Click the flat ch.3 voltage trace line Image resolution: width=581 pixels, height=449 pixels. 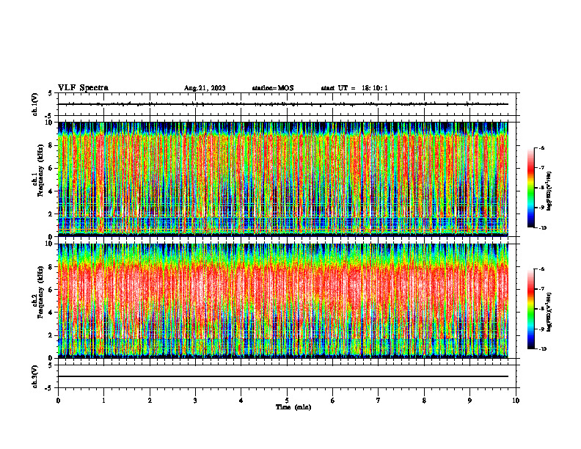coord(283,376)
